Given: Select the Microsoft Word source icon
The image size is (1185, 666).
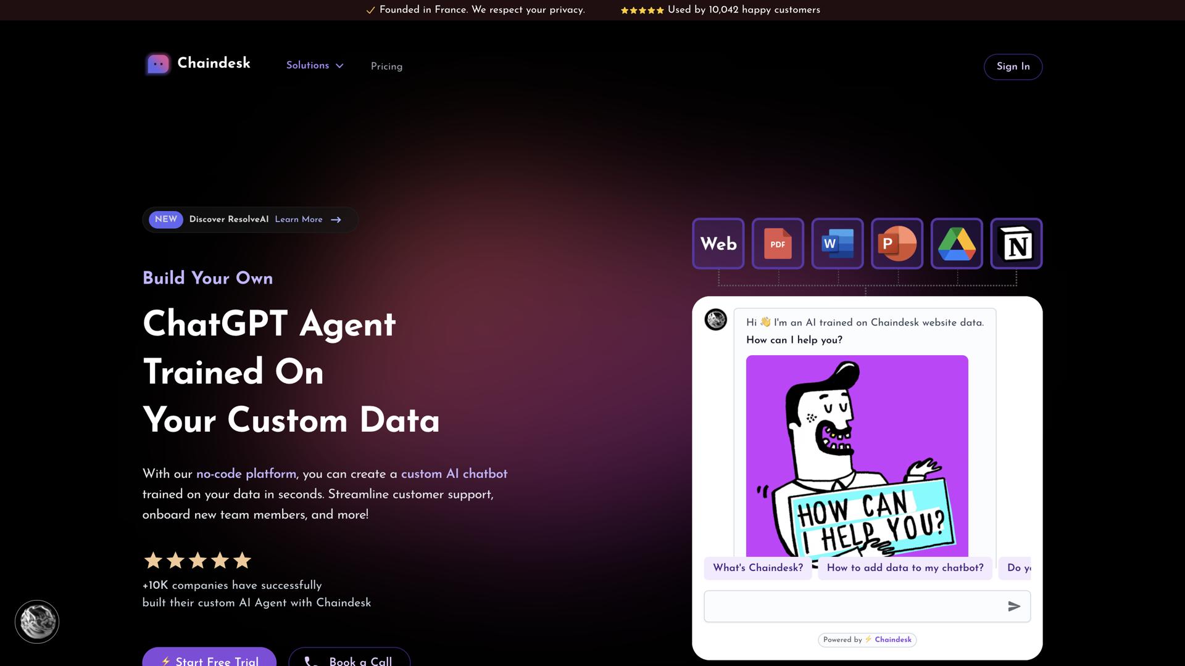Looking at the screenshot, I should click(837, 244).
